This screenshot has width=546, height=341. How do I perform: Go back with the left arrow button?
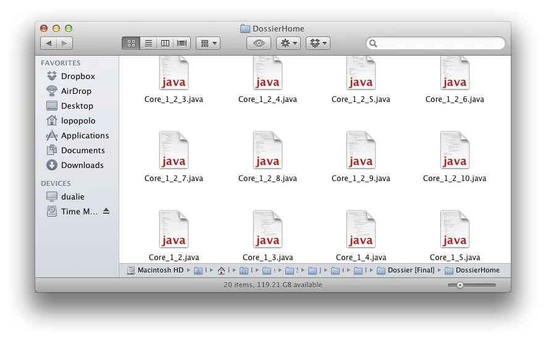(x=49, y=43)
